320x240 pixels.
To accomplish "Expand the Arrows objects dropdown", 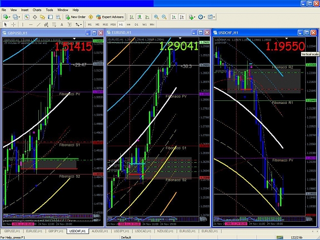I will tap(81, 25).
